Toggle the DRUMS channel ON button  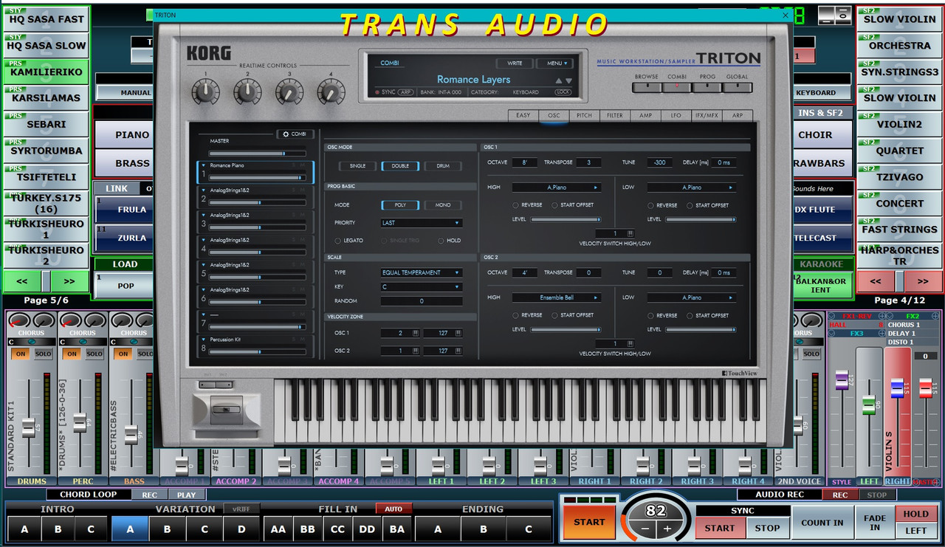coord(20,354)
